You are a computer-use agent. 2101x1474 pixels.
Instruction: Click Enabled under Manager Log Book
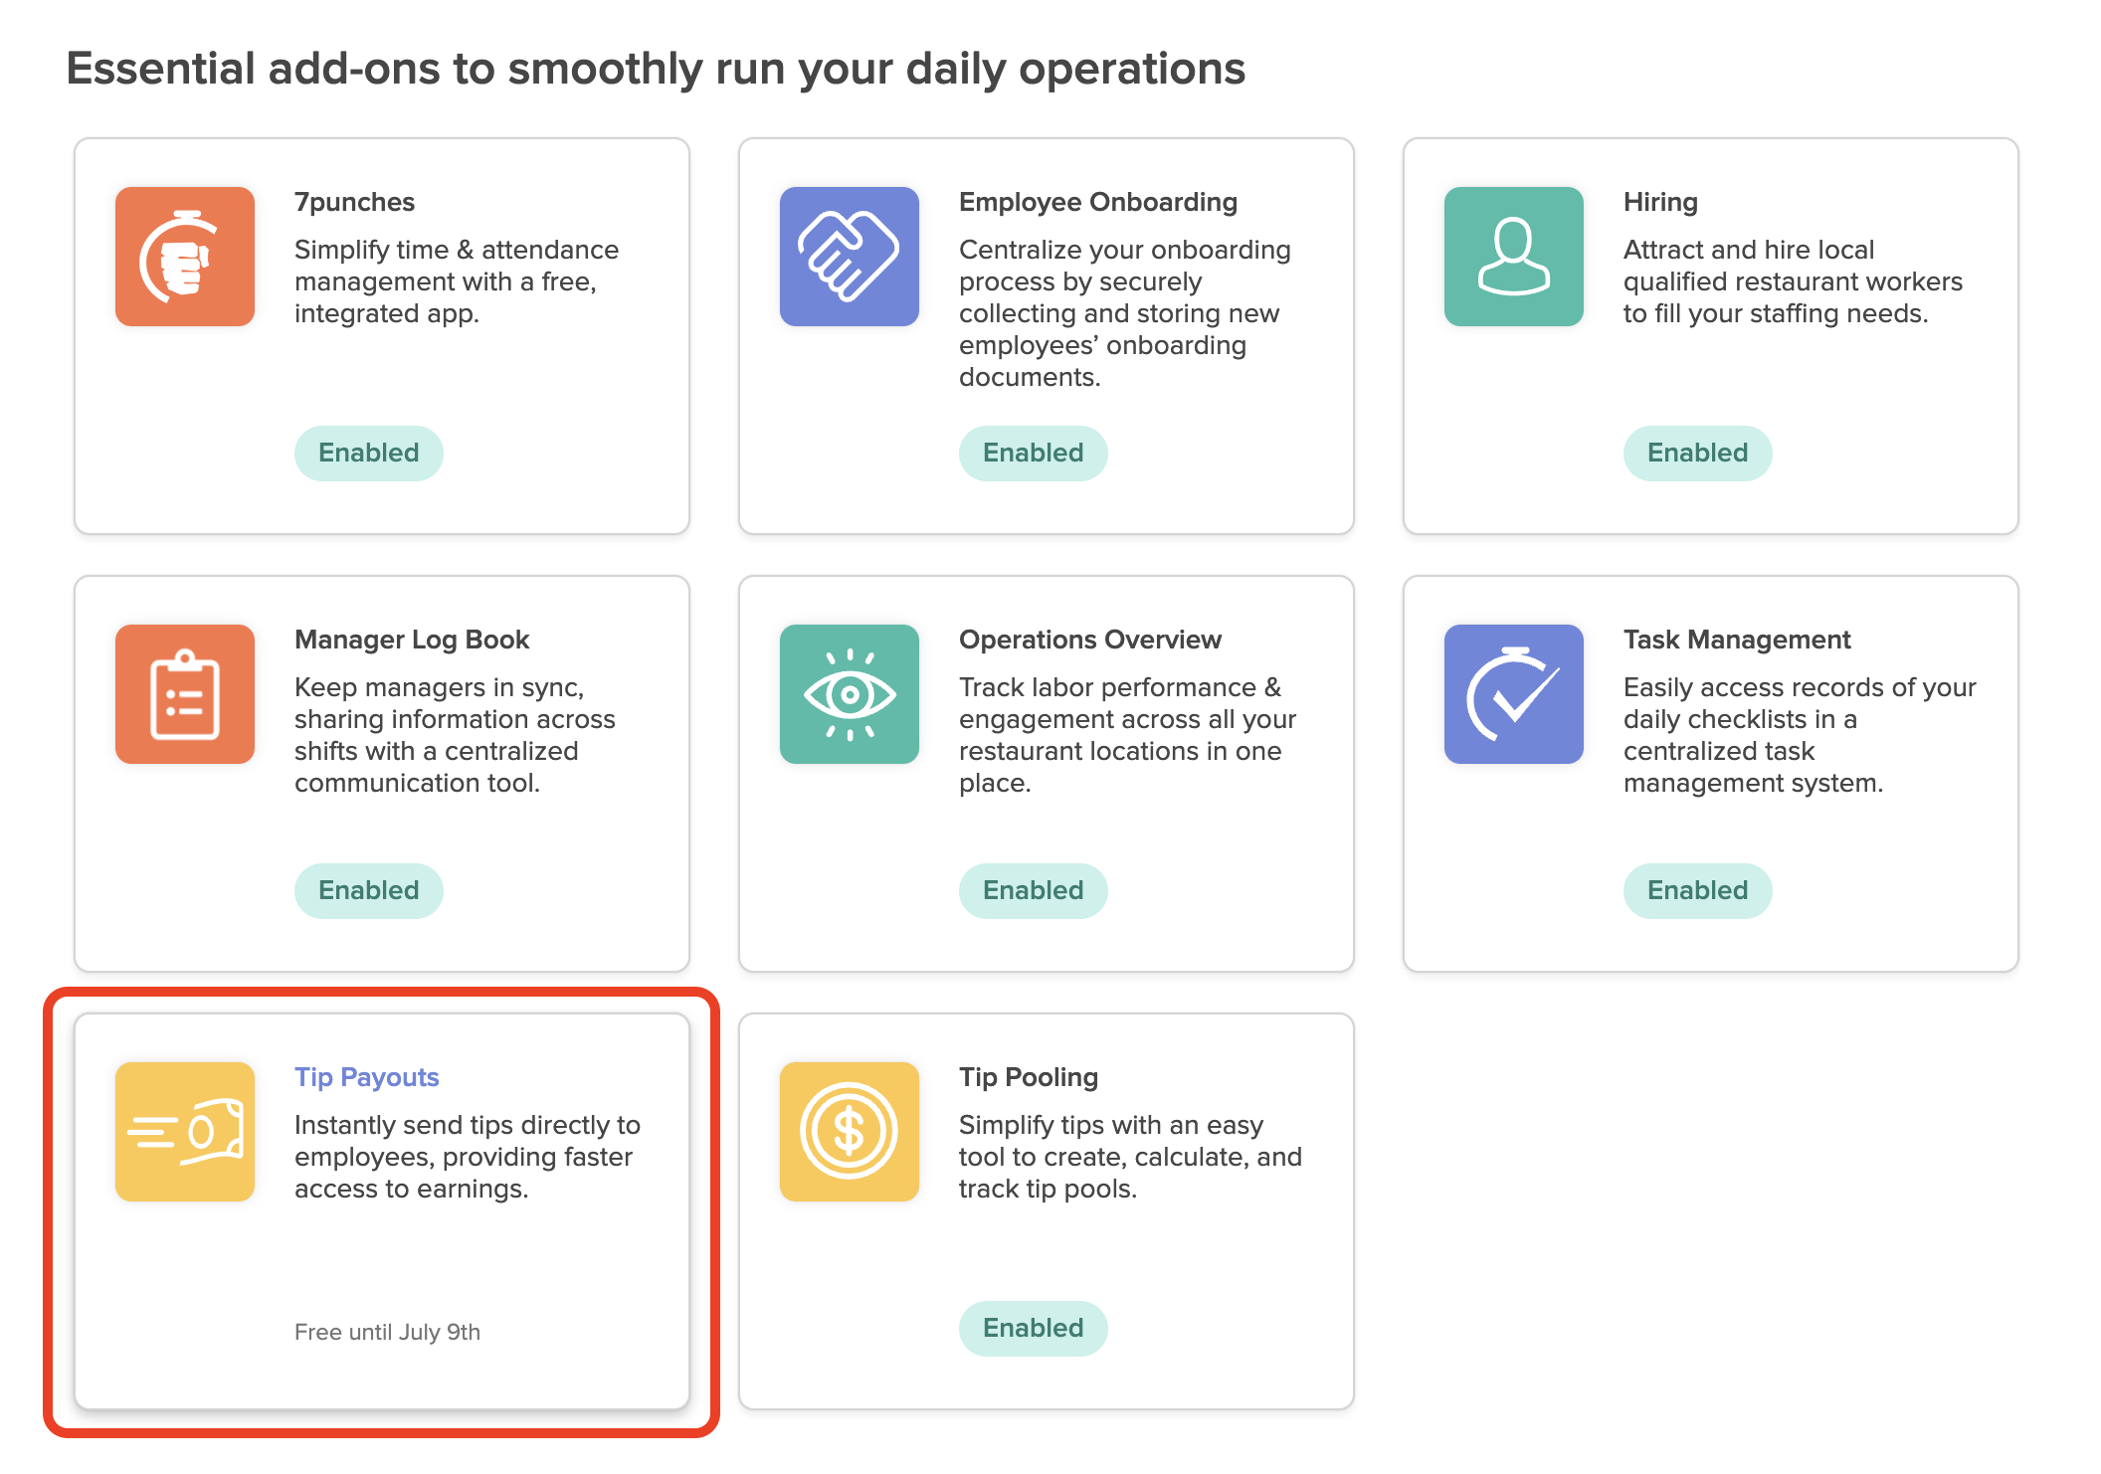coord(368,890)
